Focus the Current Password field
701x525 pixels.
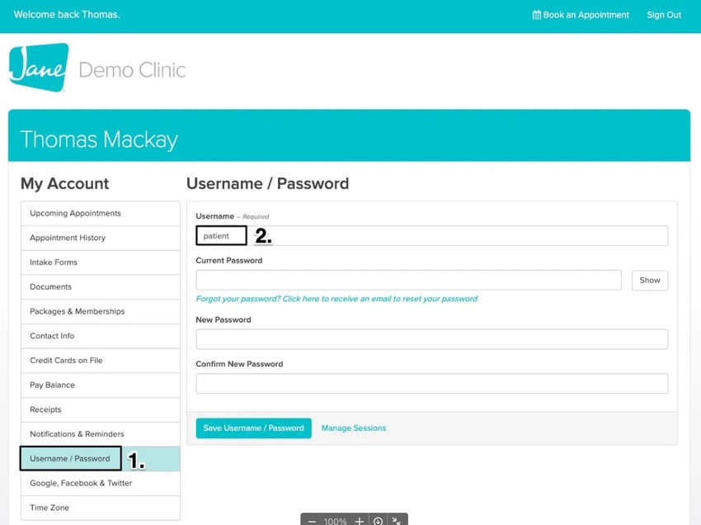[408, 280]
